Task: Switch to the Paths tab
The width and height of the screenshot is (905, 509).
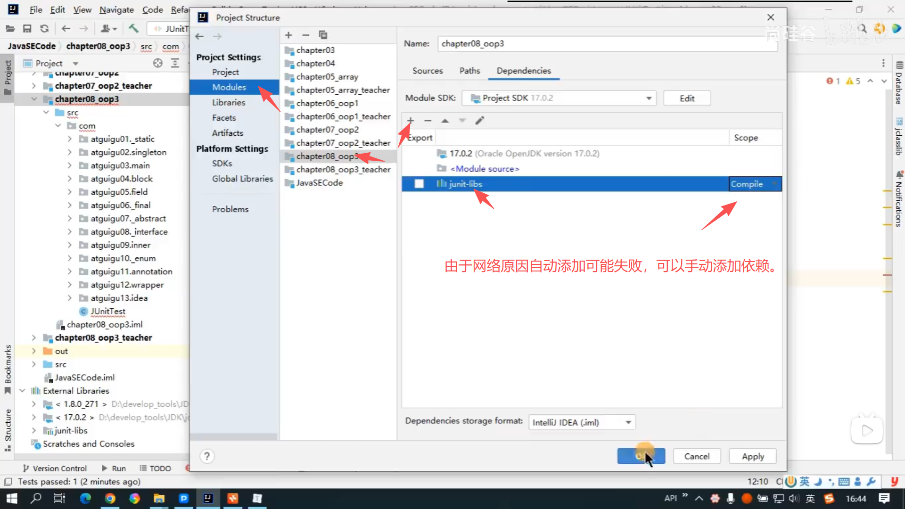Action: (469, 71)
